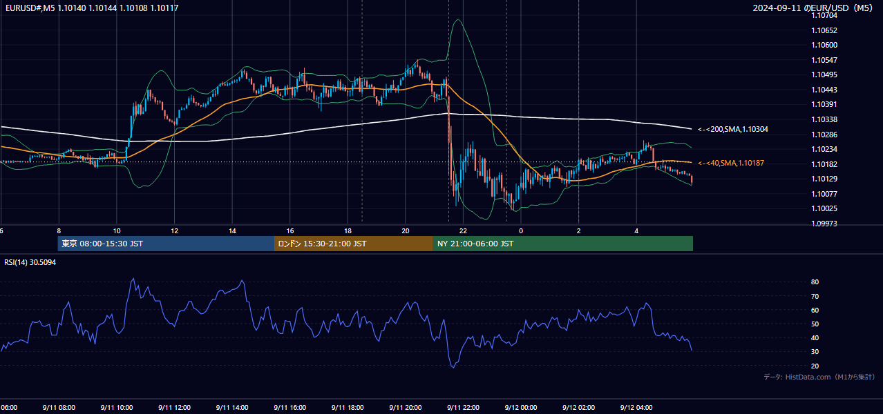This screenshot has height=414, width=883.
Task: Click hour label 16 on price chart axis
Action: [x=290, y=231]
